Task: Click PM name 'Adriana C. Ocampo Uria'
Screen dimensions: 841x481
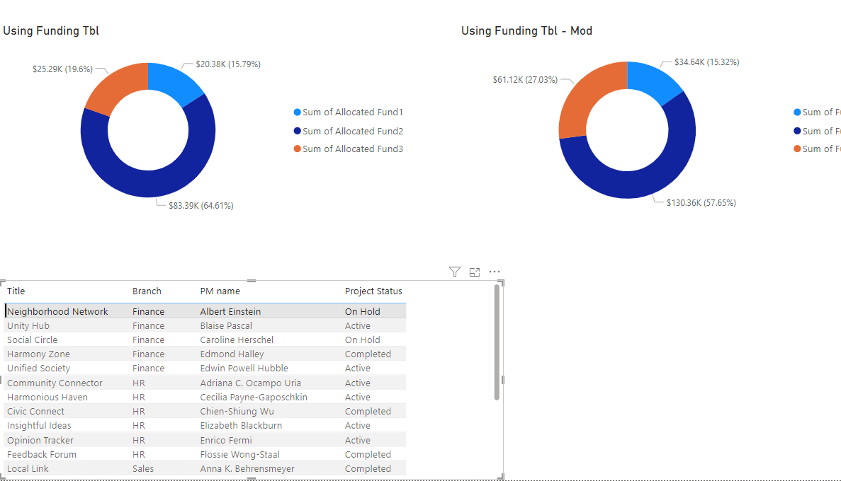Action: point(251,383)
